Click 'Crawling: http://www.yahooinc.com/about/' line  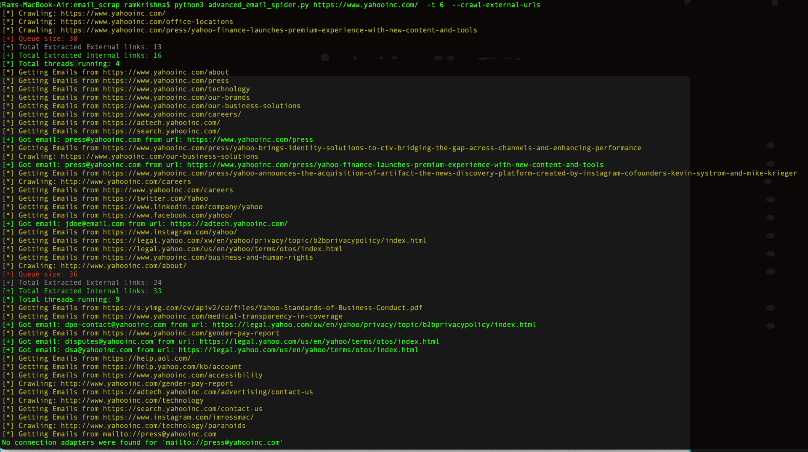[95, 266]
